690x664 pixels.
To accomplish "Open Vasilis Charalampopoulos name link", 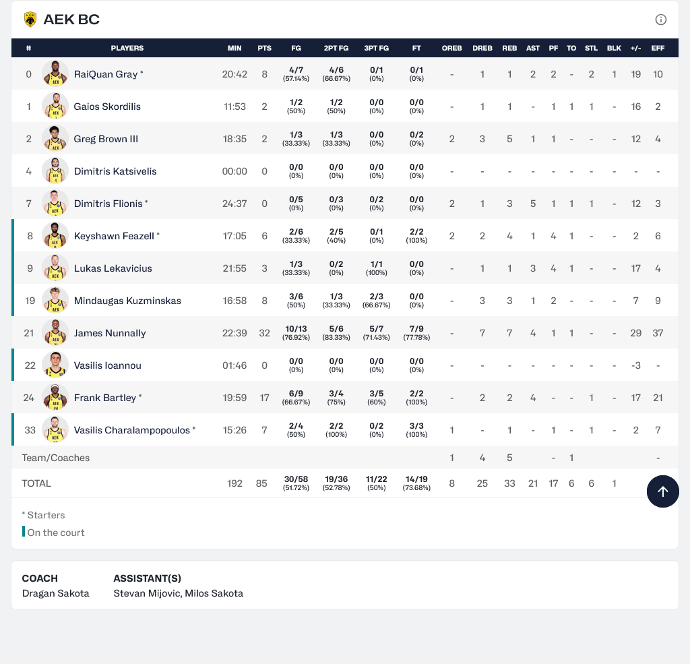I will point(132,430).
